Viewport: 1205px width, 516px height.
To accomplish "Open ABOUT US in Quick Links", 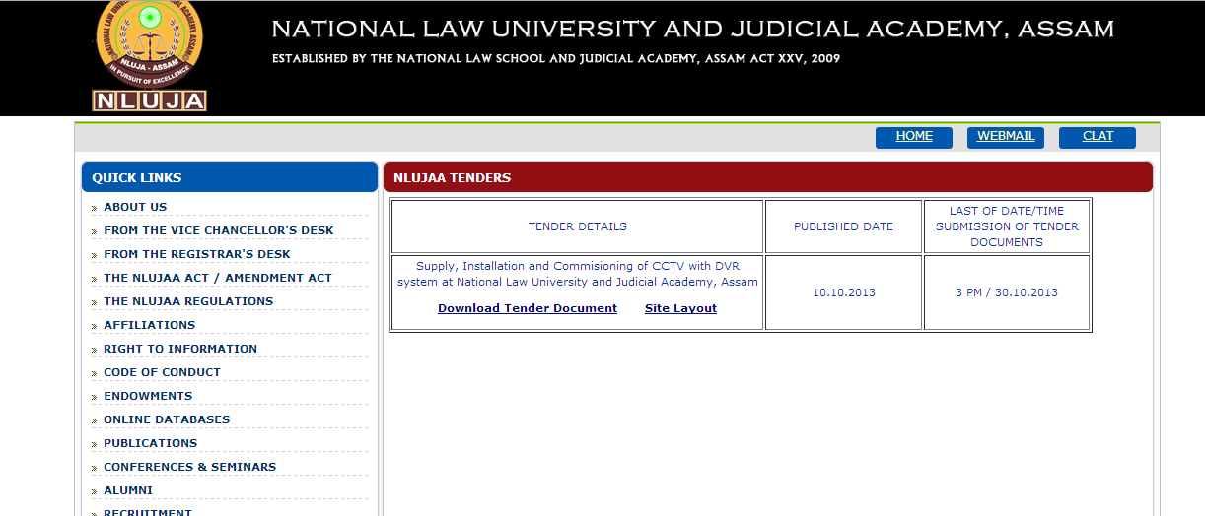I will tap(135, 207).
